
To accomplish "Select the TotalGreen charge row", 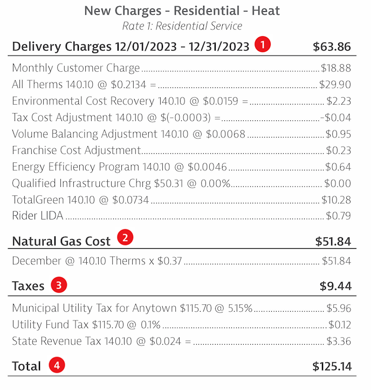I will [182, 200].
